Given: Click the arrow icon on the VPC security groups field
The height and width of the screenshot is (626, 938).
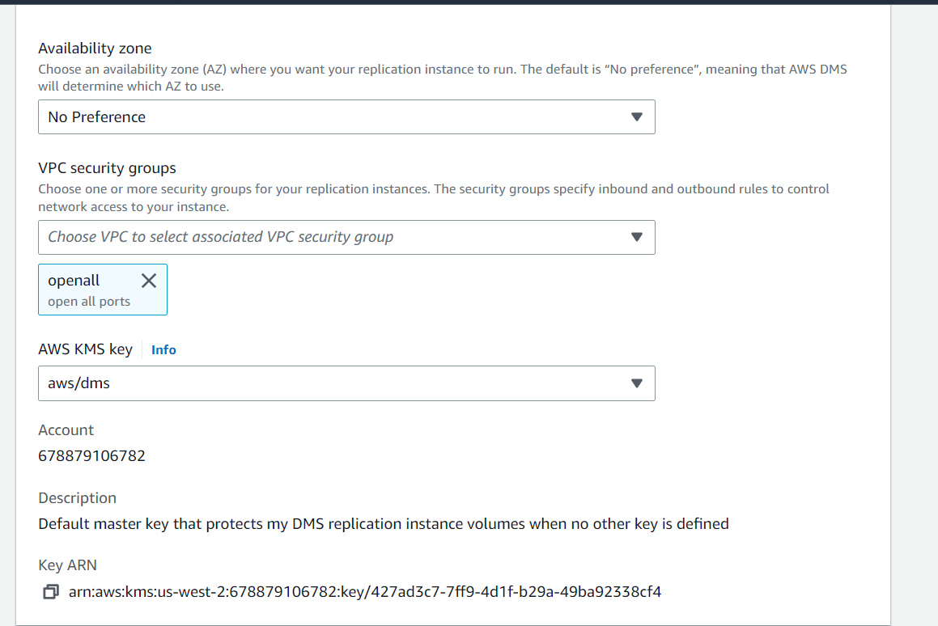Looking at the screenshot, I should pyautogui.click(x=637, y=237).
